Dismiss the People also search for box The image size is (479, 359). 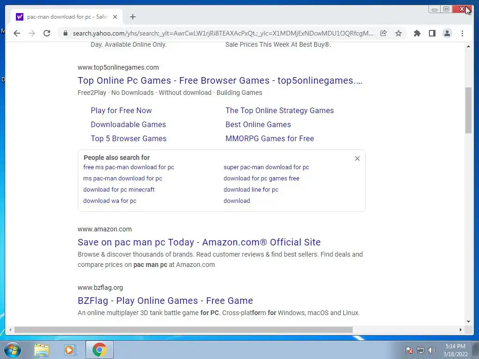(x=357, y=158)
